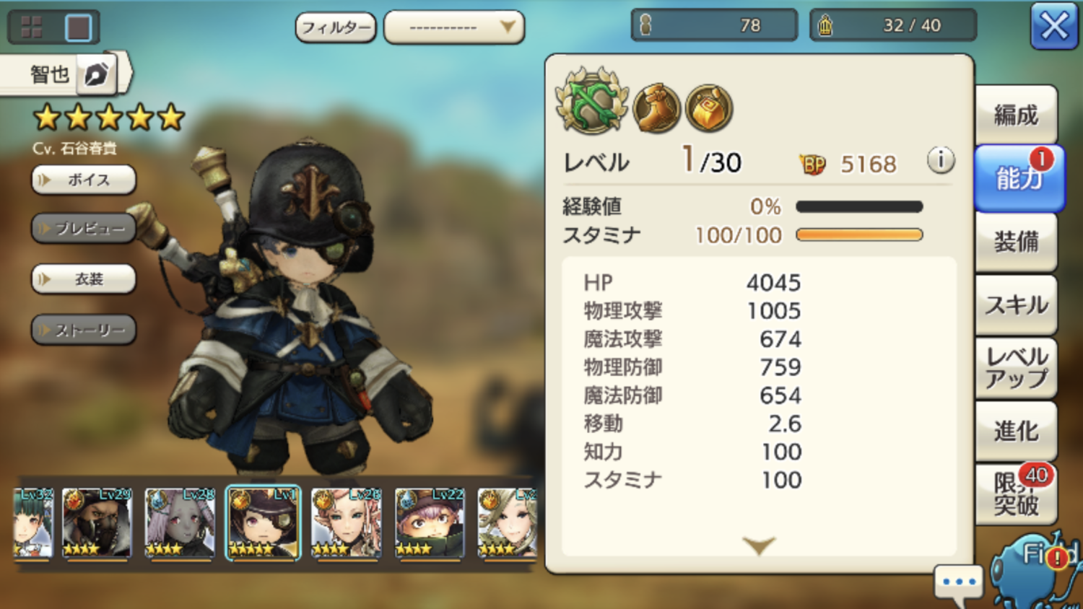
Task: Tap the pen icon beside 智也
Action: coord(97,74)
